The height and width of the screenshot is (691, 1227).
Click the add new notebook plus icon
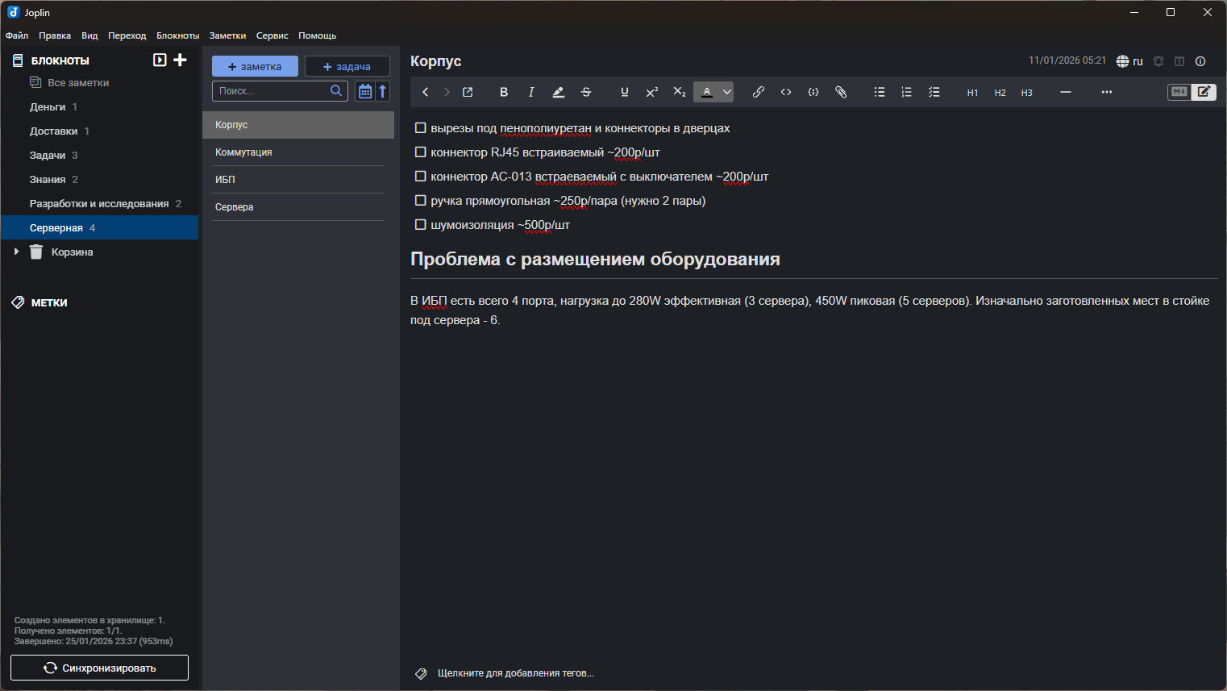[x=180, y=60]
